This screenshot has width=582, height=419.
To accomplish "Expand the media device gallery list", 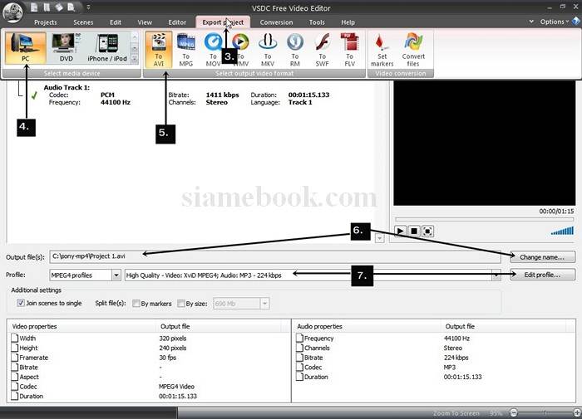I will 135,59.
